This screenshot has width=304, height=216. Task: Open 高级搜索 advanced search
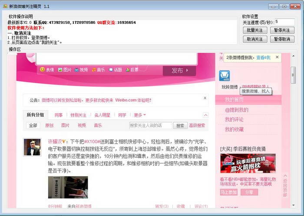197,125
